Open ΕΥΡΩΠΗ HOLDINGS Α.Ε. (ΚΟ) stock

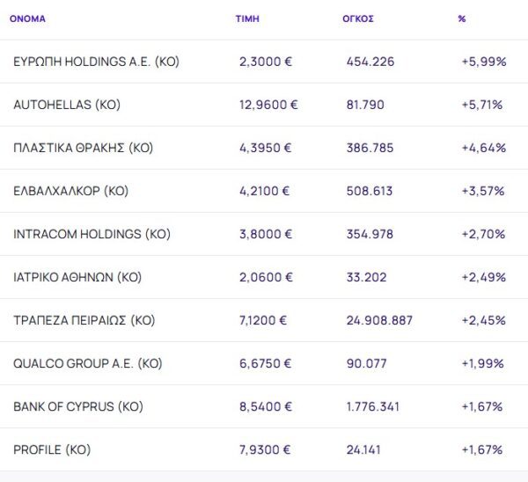point(97,62)
